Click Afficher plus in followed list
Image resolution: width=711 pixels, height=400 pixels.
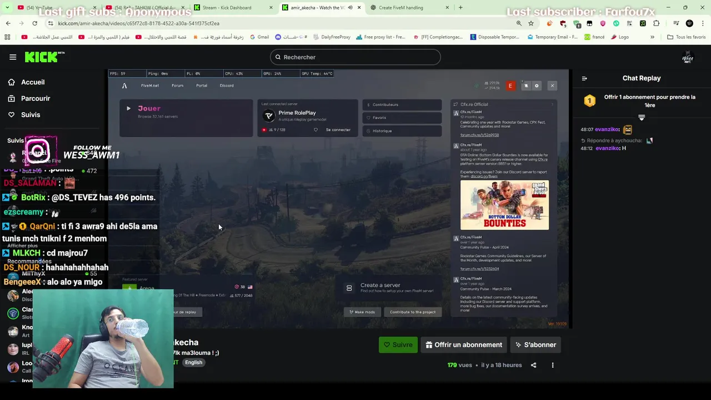click(x=23, y=246)
